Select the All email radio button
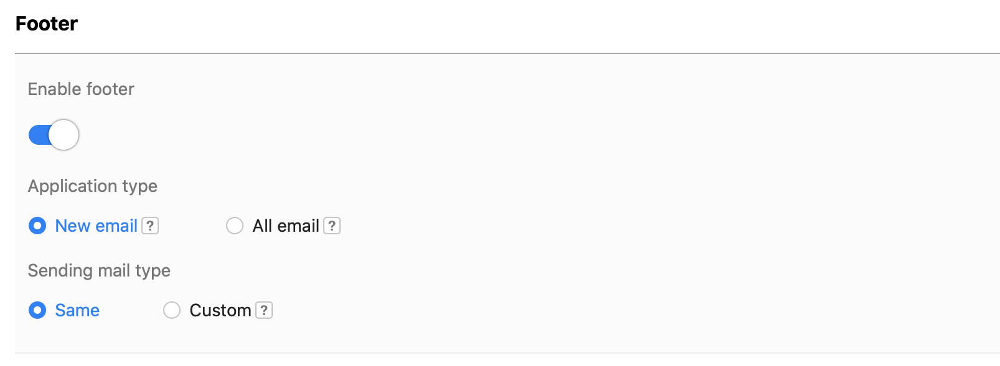 click(x=235, y=226)
